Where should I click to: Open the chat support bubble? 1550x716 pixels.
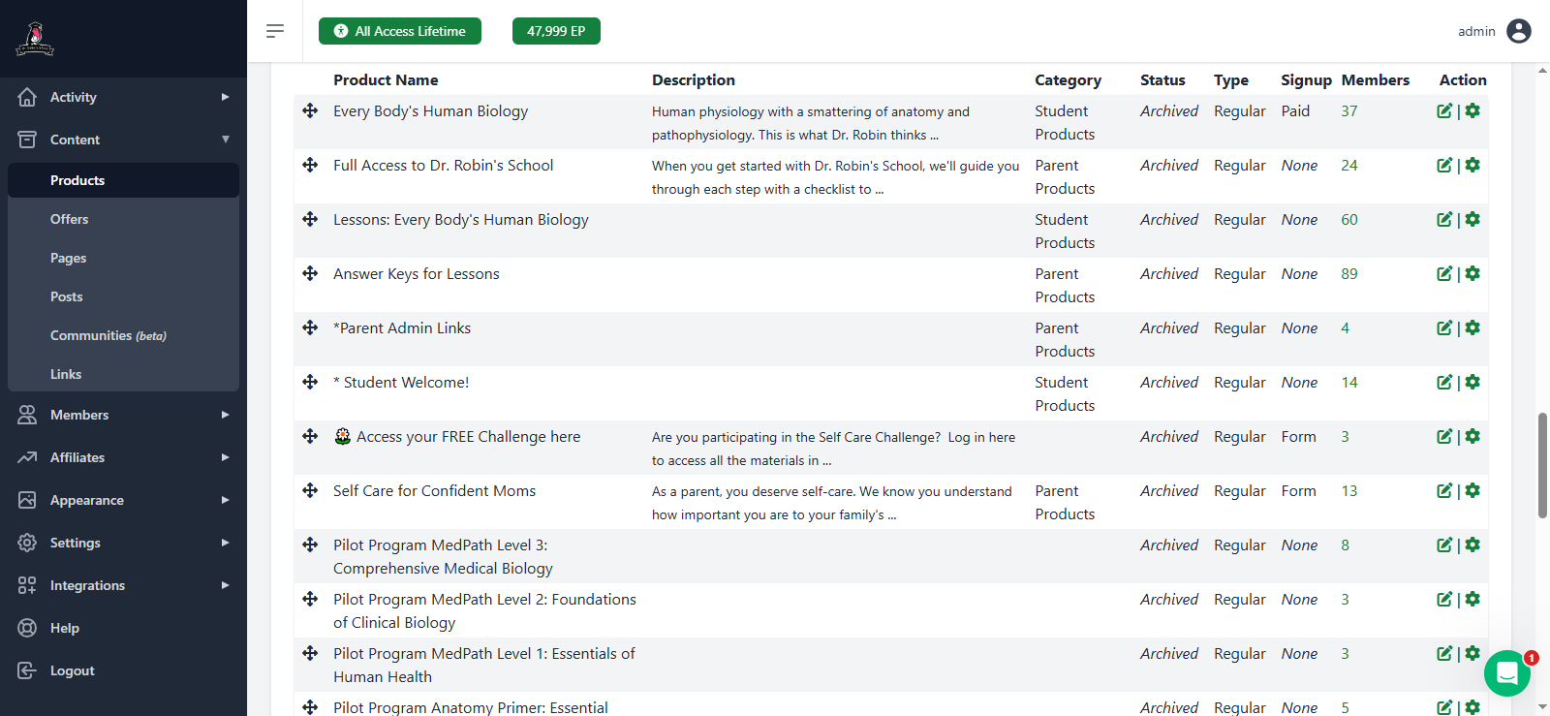(1506, 673)
